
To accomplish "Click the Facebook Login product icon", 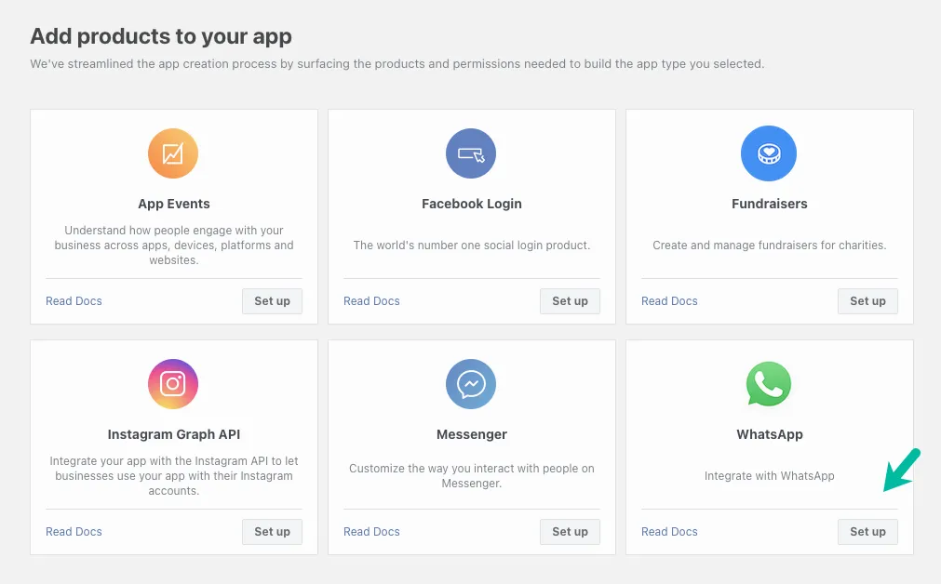I will coord(471,153).
